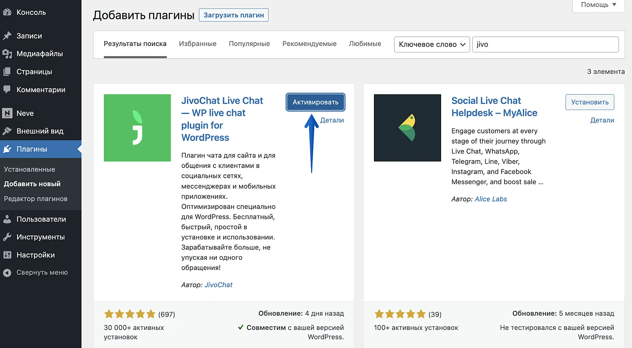
Task: Switch to the Популярные tab
Action: click(x=249, y=44)
